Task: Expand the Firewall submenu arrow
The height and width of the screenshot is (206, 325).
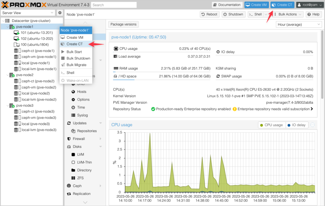Action: coord(101,139)
